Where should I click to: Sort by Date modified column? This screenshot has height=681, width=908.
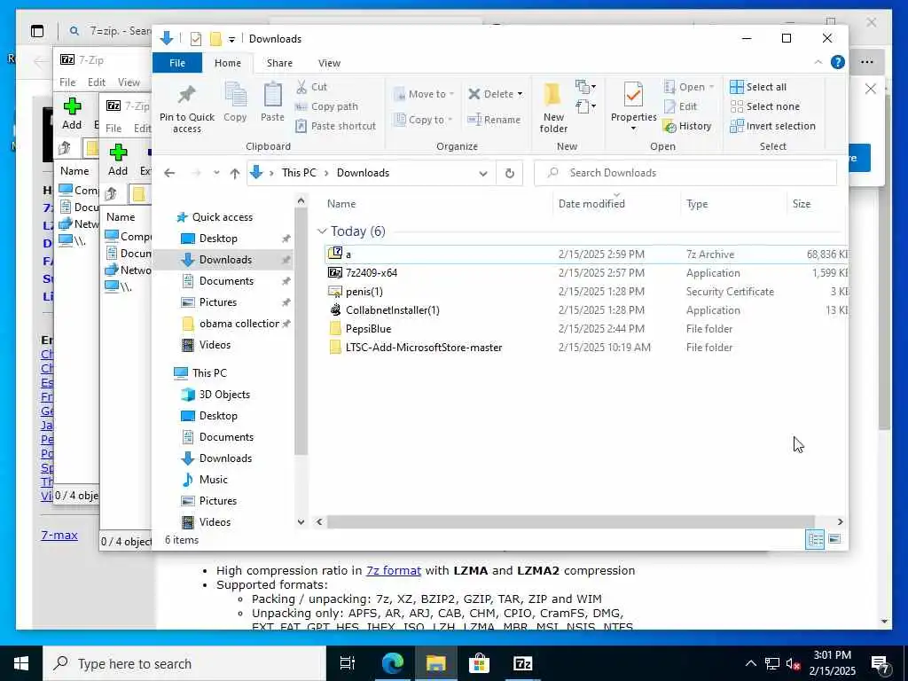[x=591, y=204]
